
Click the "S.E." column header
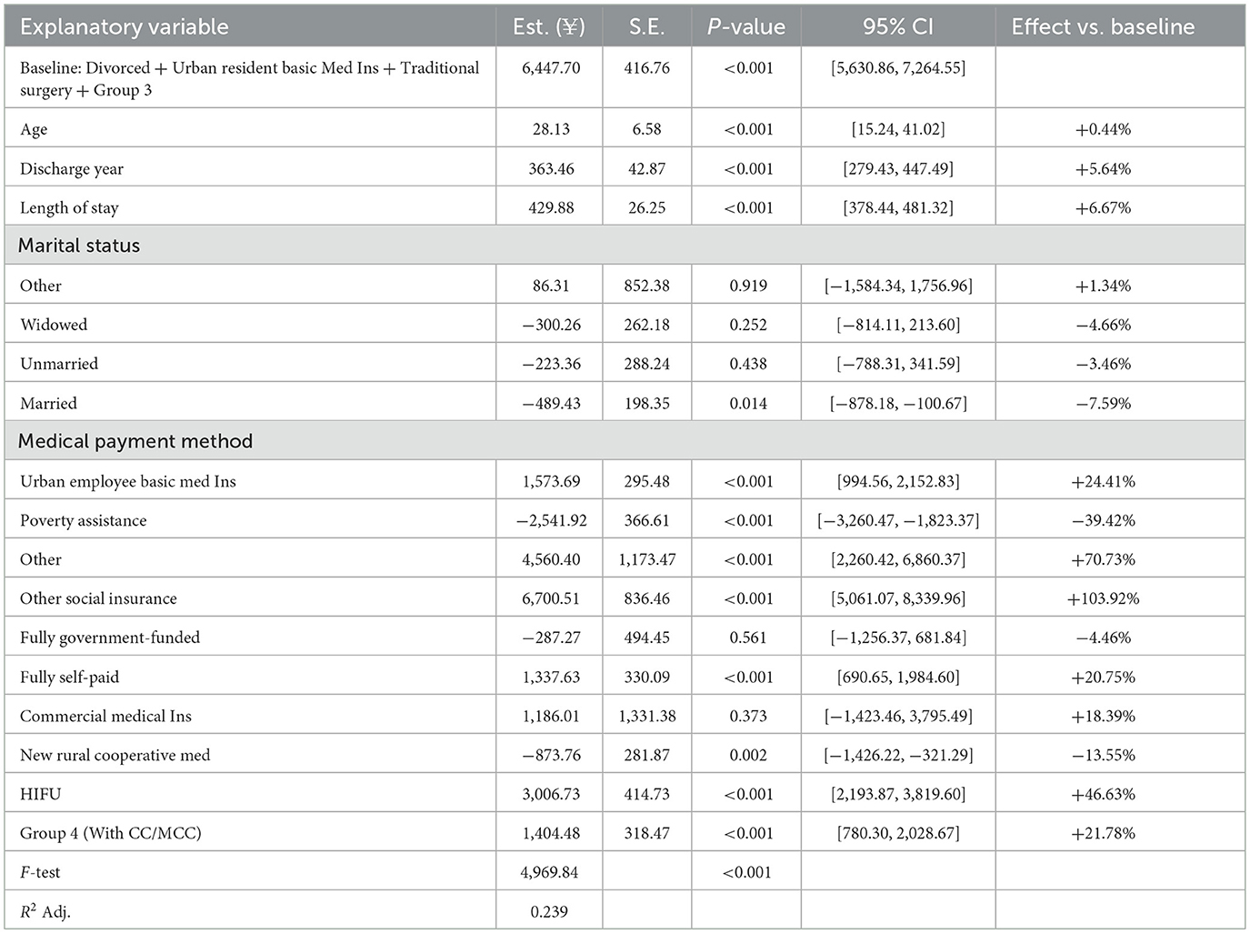[646, 27]
